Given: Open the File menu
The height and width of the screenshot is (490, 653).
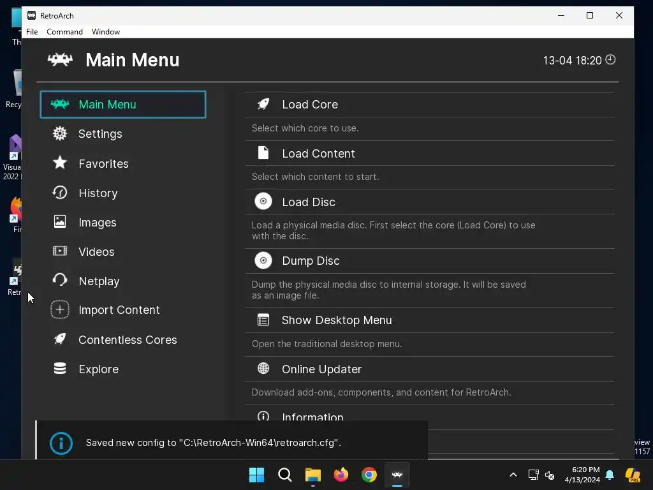Looking at the screenshot, I should point(32,32).
